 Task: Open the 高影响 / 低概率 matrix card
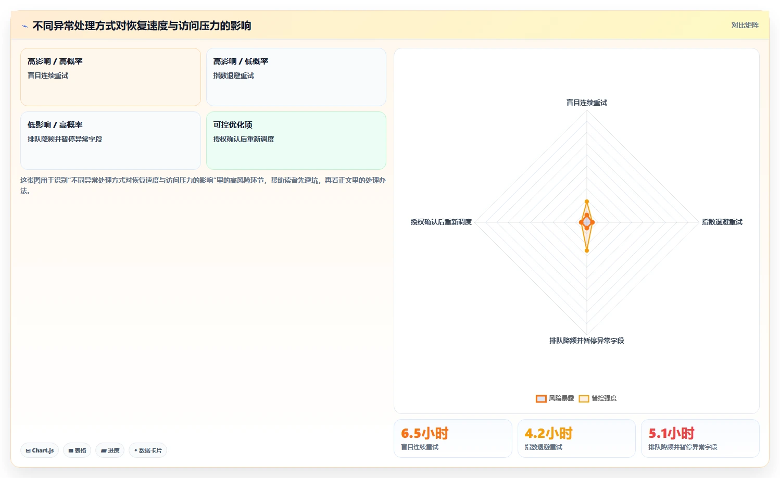tap(296, 77)
